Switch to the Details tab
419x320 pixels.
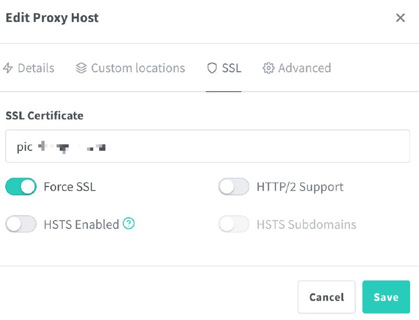point(36,68)
